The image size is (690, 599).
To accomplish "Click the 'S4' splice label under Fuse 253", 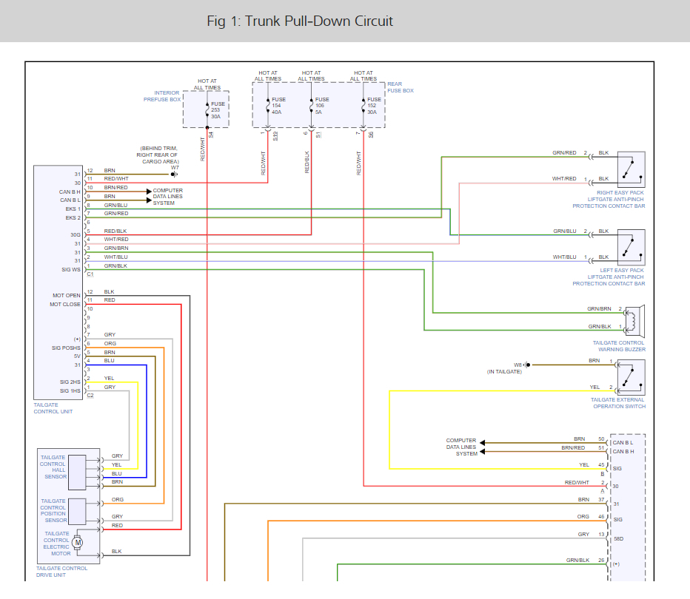I will (211, 135).
